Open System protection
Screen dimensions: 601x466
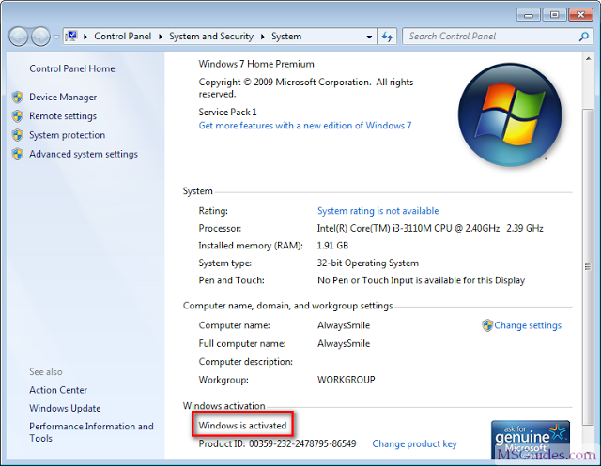(x=67, y=135)
